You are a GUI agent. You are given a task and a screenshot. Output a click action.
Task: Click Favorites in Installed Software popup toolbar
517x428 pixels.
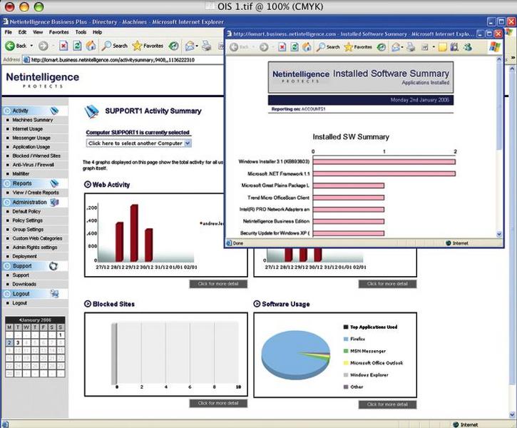click(358, 47)
